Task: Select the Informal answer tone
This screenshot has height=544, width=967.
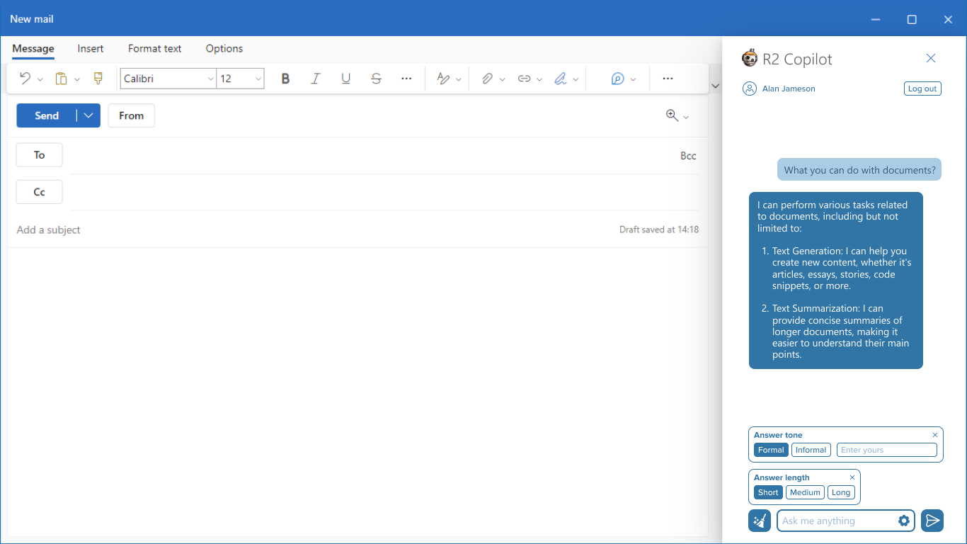Action: 811,450
